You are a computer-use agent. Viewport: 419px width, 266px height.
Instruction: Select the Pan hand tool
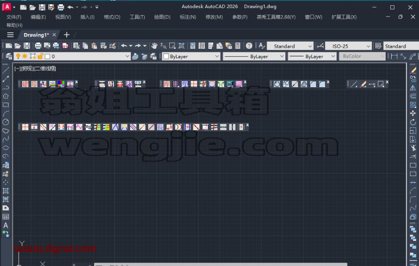tap(154, 46)
